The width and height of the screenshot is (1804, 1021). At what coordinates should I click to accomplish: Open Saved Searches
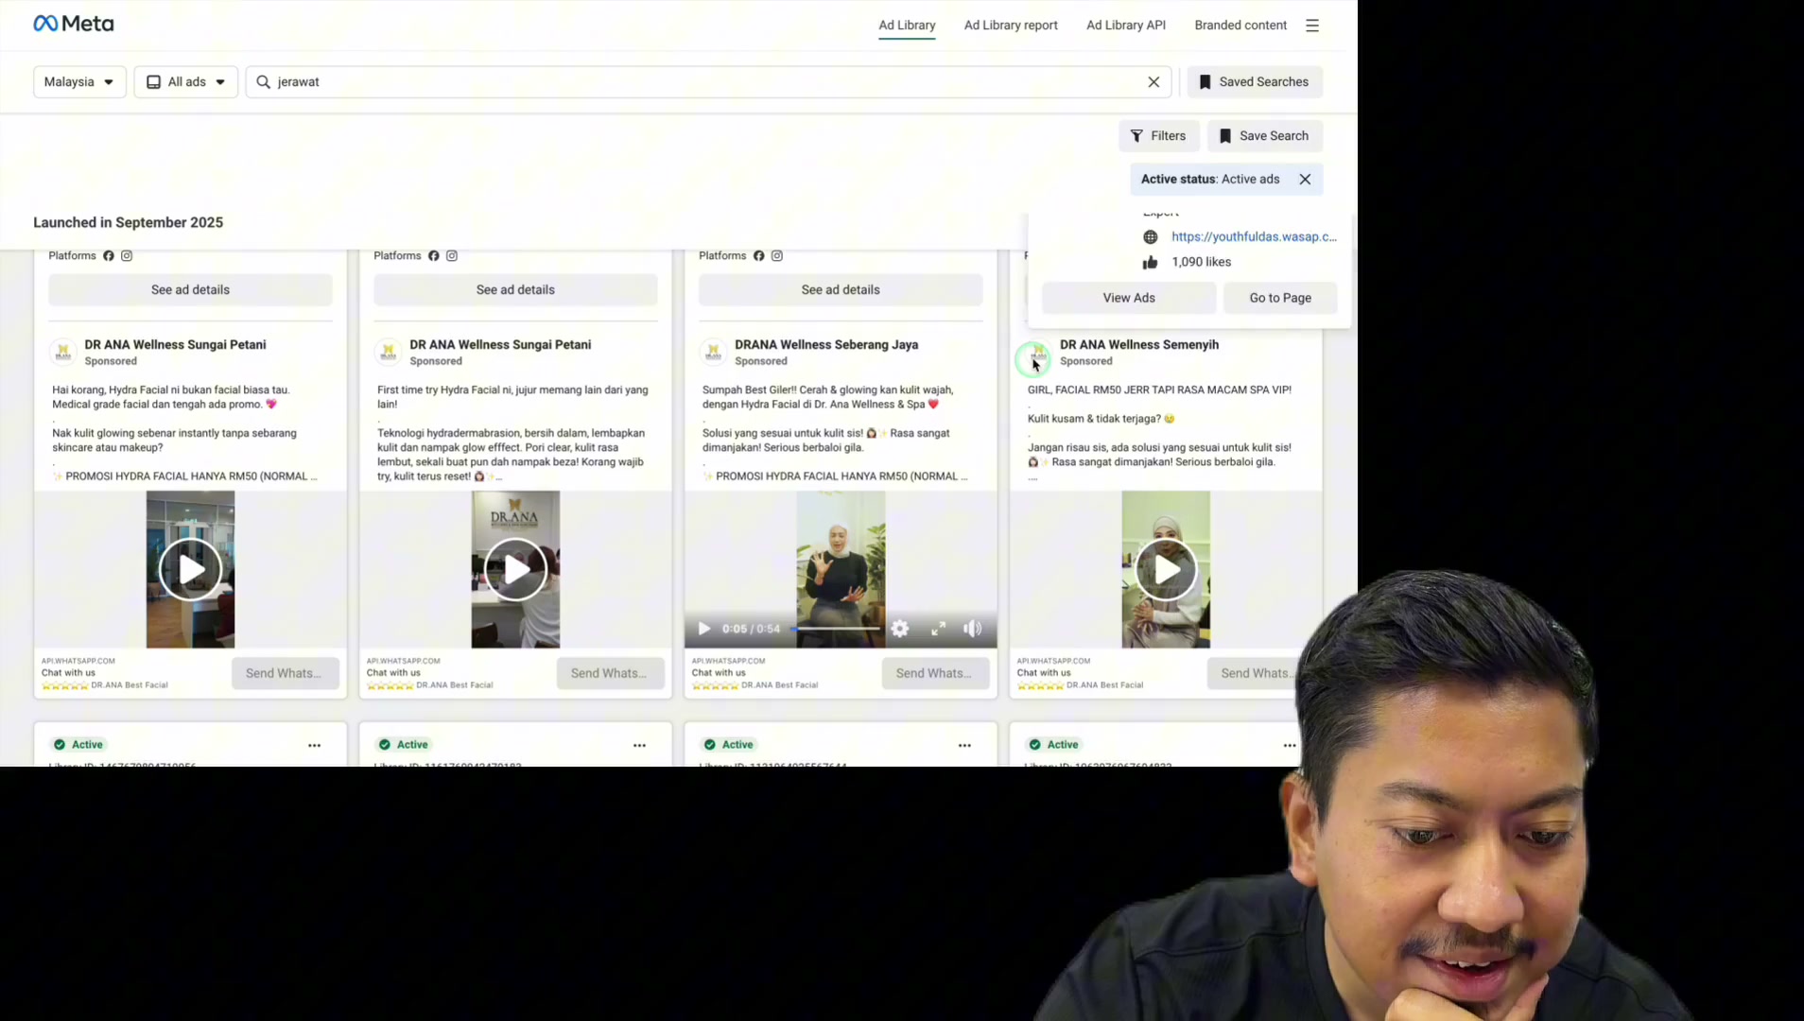tap(1255, 82)
